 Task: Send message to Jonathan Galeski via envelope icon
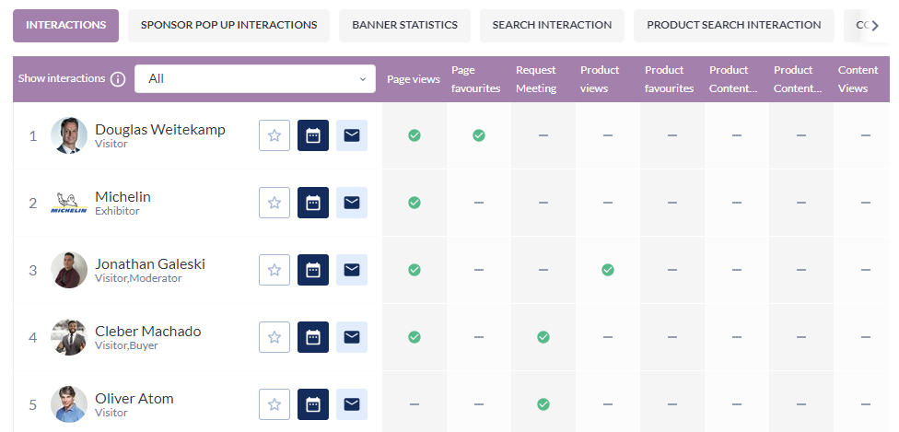351,270
